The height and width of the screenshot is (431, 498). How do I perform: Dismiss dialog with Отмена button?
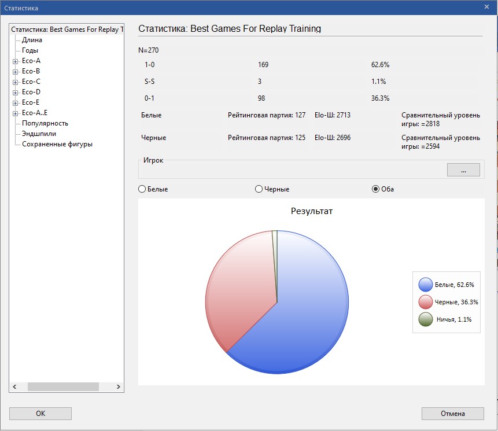coord(452,413)
